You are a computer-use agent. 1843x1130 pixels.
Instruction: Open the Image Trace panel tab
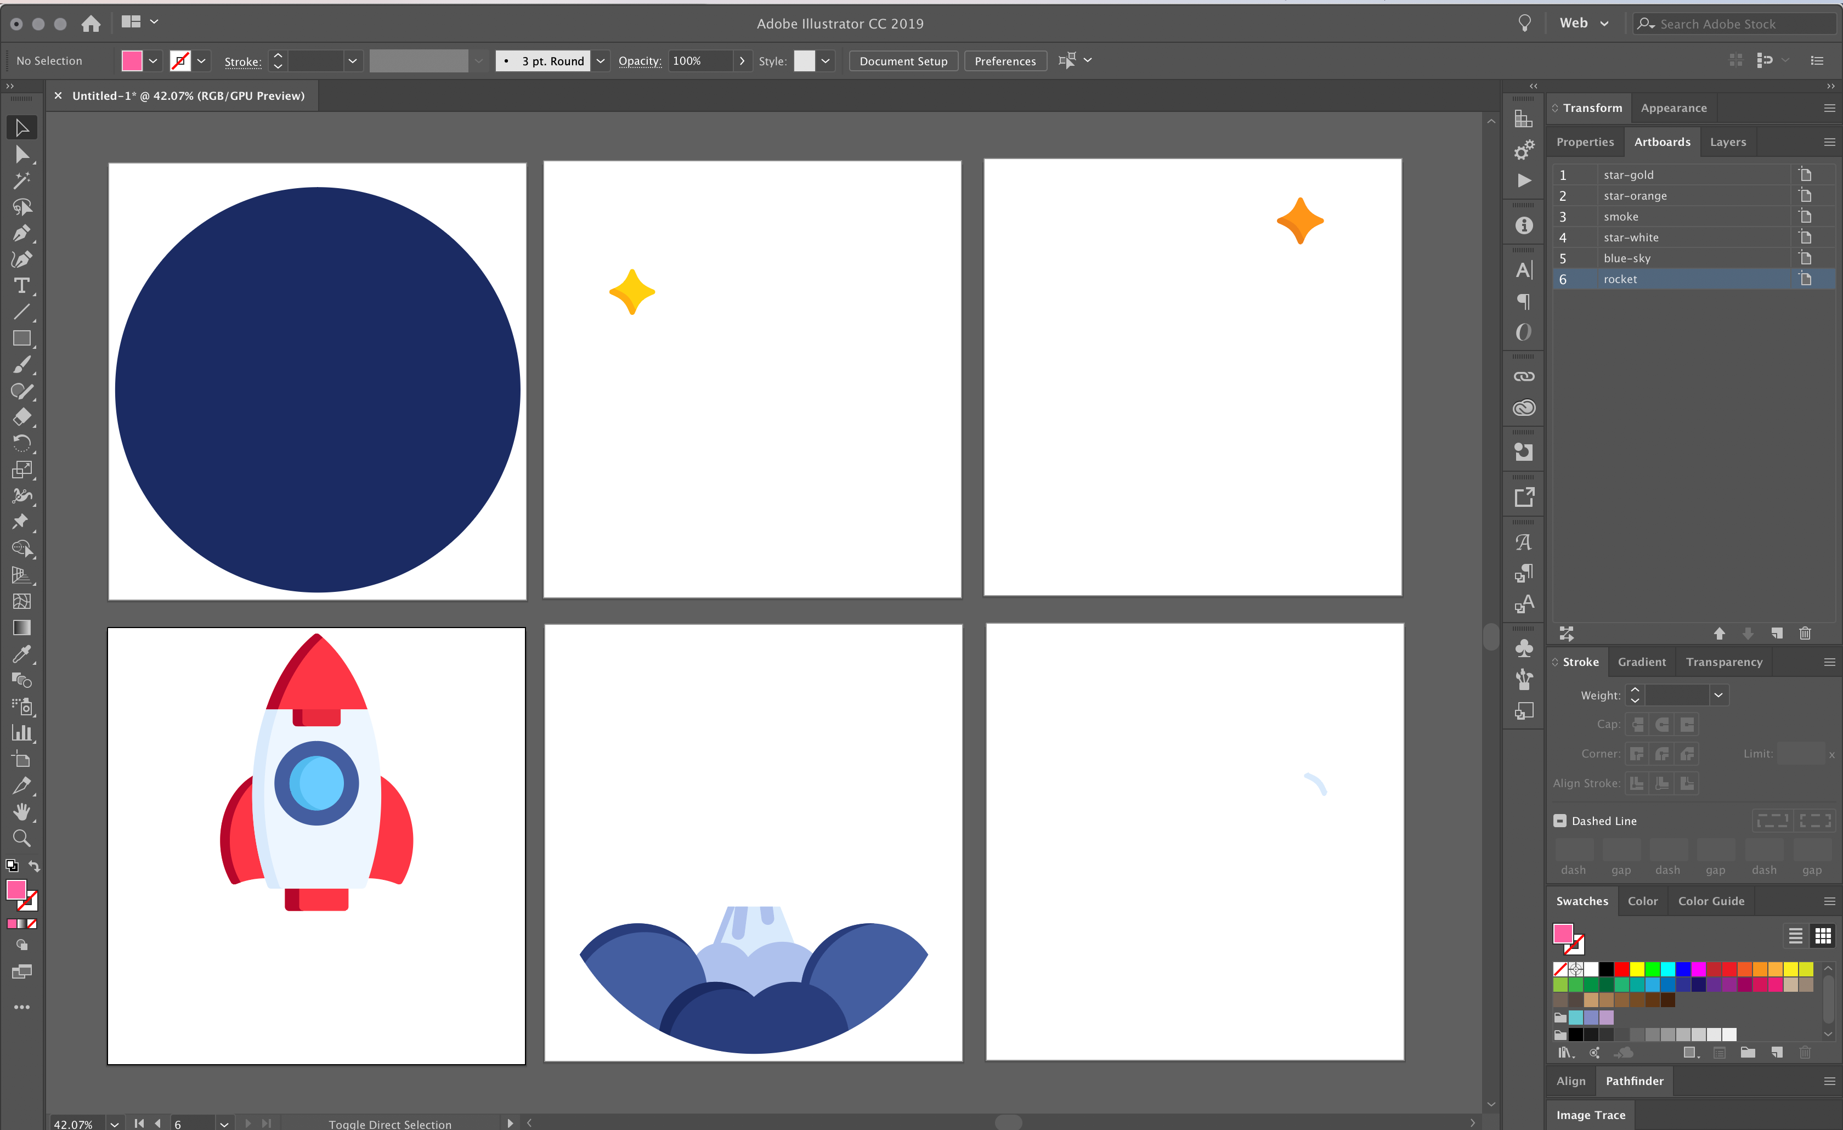point(1590,1115)
